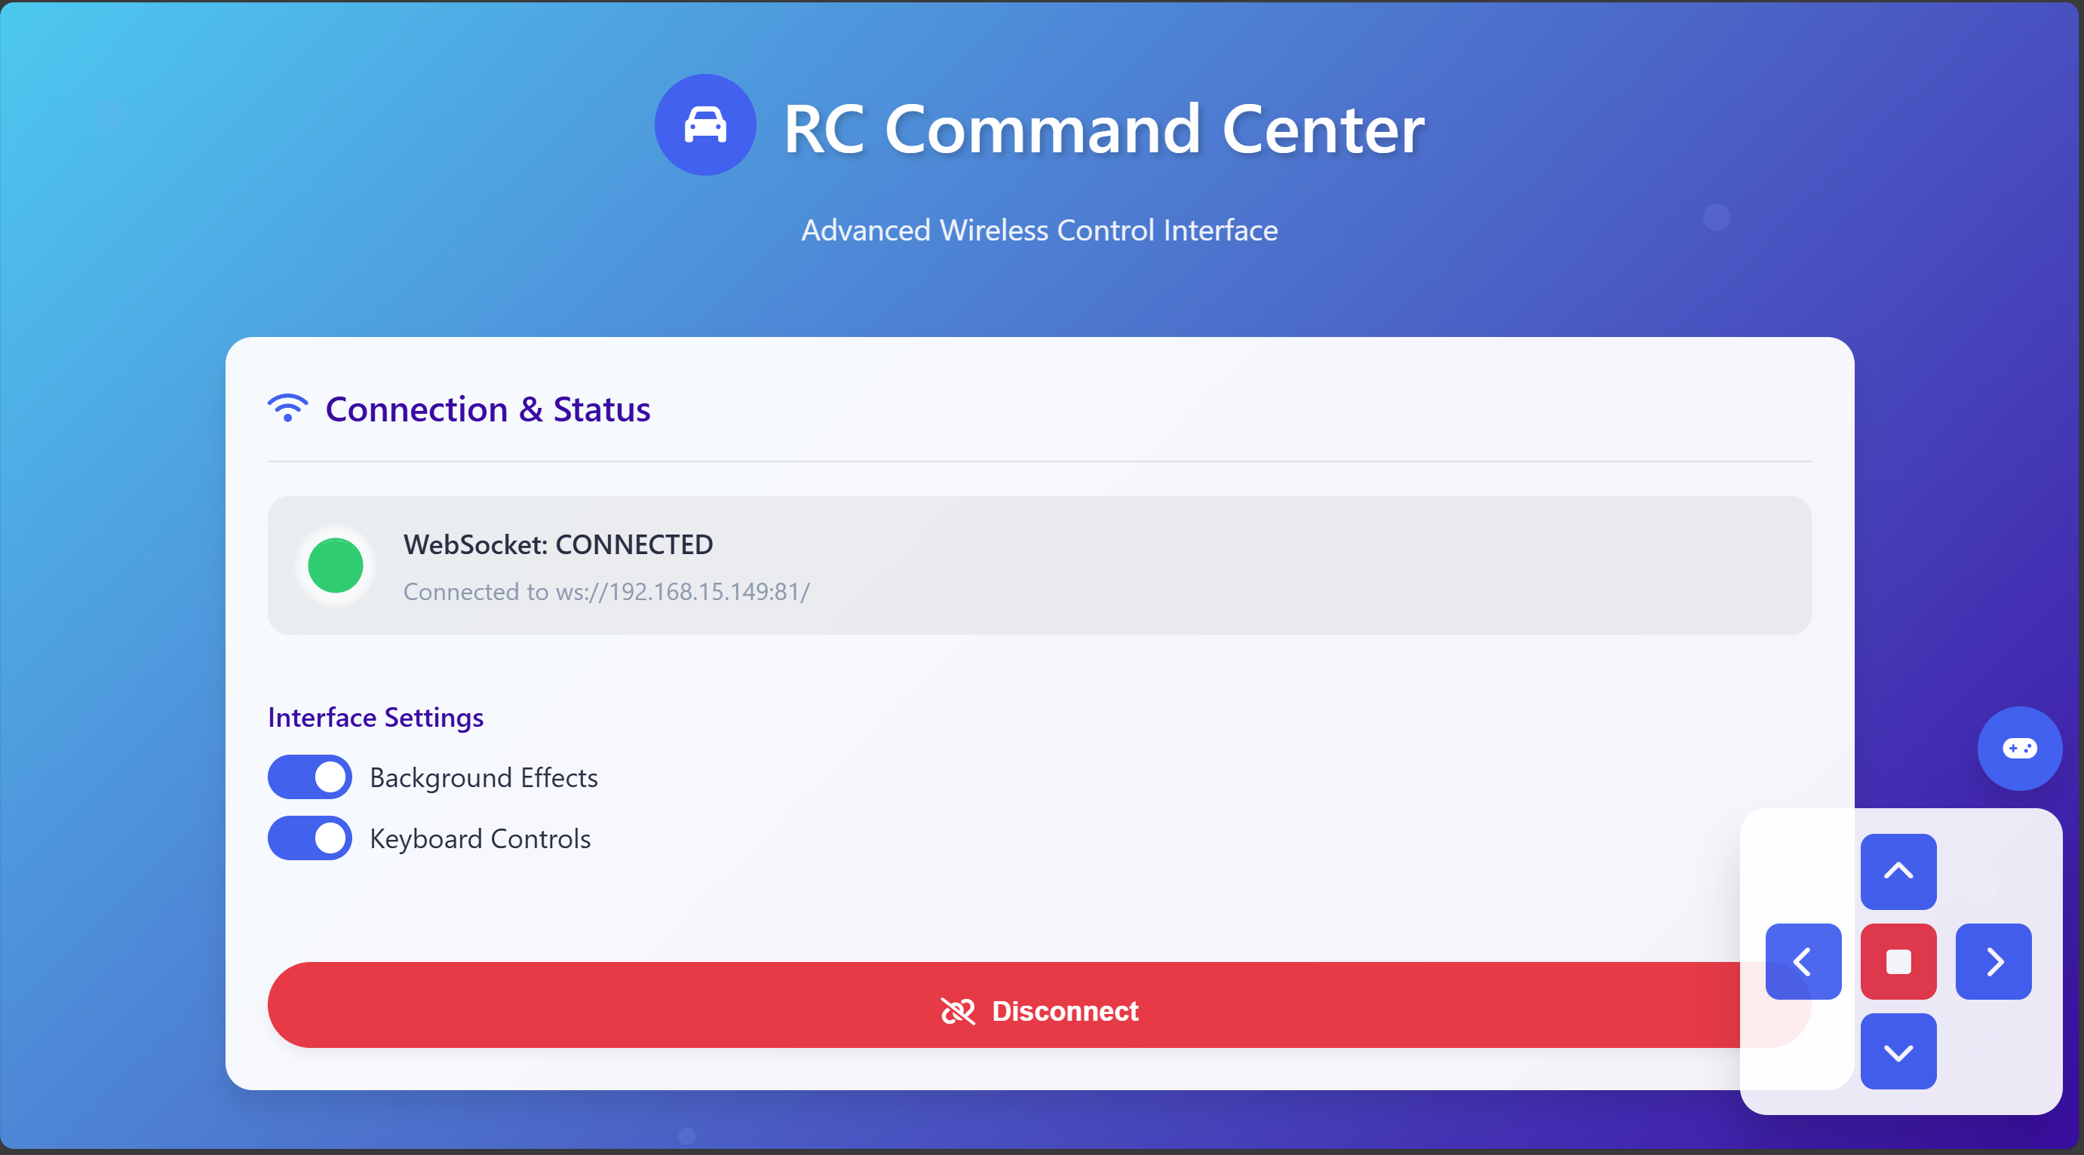Click the broken-link icon on Disconnect button
The height and width of the screenshot is (1155, 2084).
click(x=957, y=1011)
